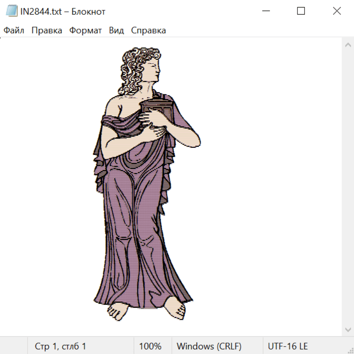This screenshot has width=354, height=354.
Task: Click the scroll down arrow
Action: coord(348,329)
